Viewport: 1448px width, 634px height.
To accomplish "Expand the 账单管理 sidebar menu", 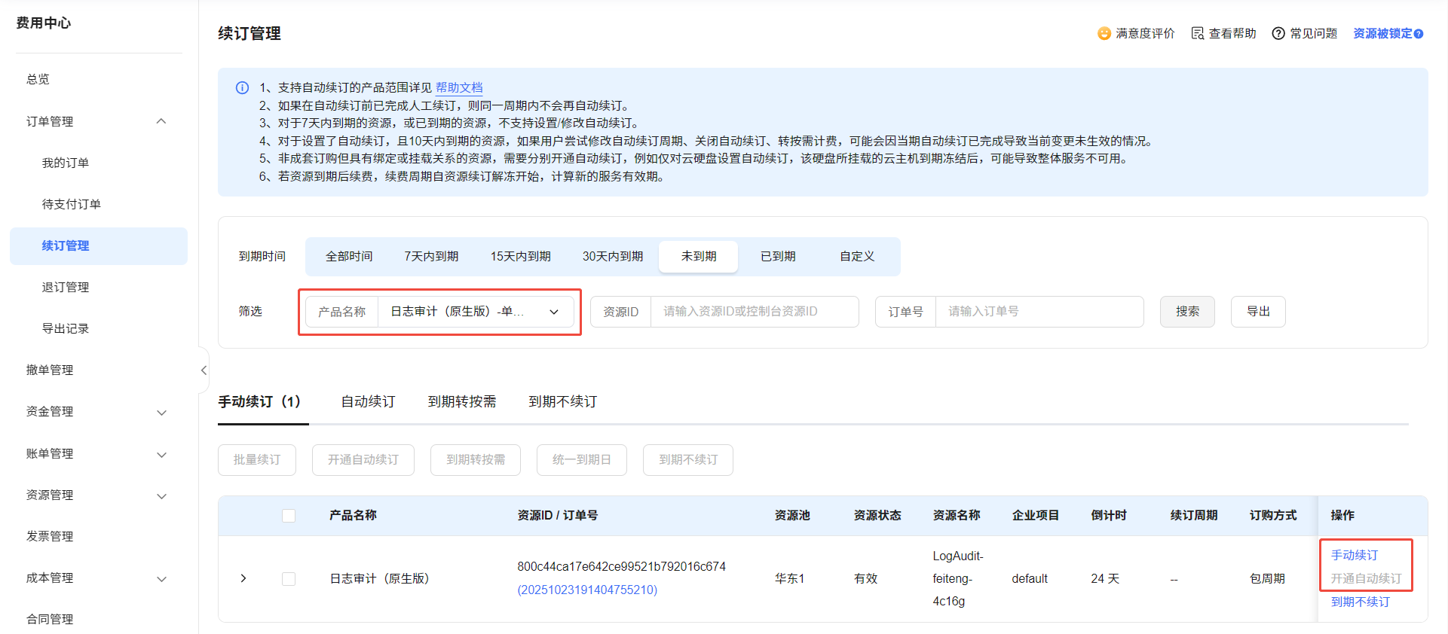I will coord(161,454).
